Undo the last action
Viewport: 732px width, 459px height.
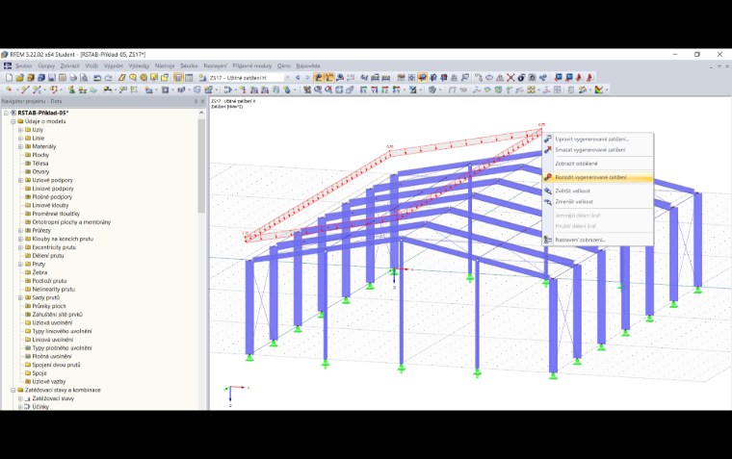pyautogui.click(x=97, y=77)
